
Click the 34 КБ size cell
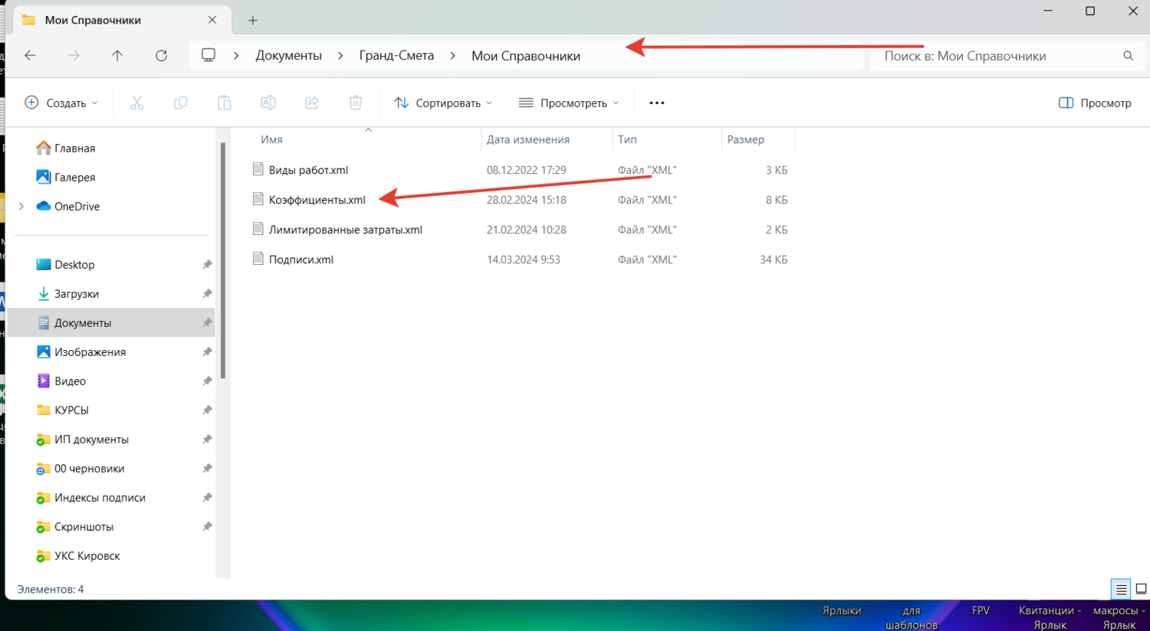tap(774, 260)
